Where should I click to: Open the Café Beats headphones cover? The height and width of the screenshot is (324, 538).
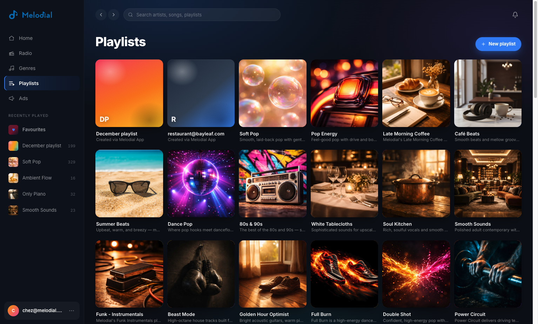point(488,93)
